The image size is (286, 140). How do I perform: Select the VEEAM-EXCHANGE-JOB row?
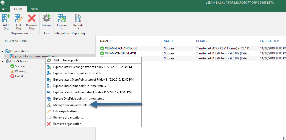(x=191, y=48)
